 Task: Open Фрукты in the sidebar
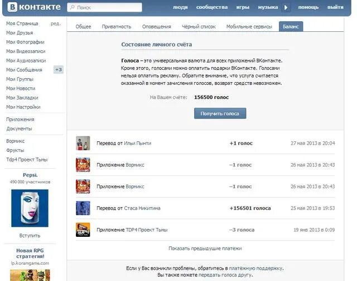[15, 150]
